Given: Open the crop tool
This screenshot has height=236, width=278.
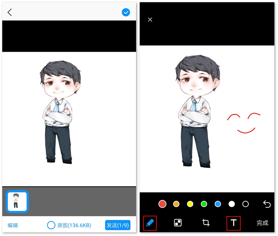Looking at the screenshot, I should [206, 223].
